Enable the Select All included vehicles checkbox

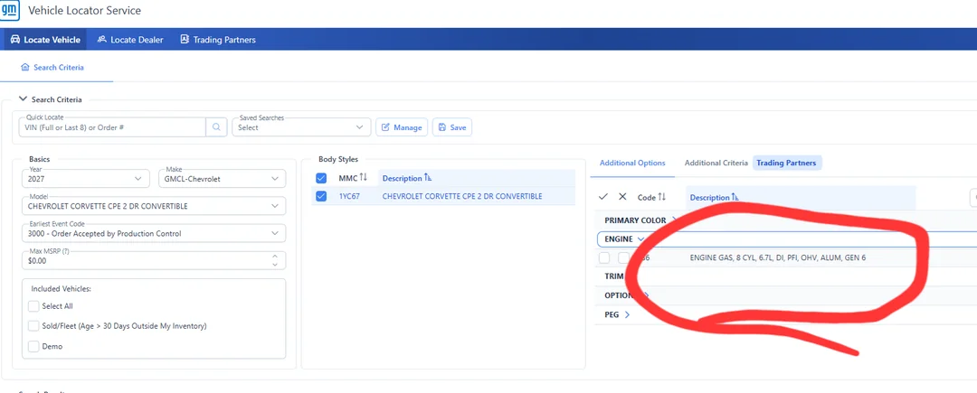click(33, 306)
